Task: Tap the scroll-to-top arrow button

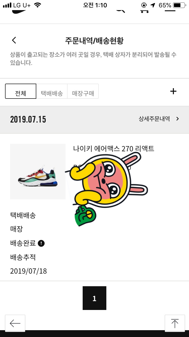Action: (x=175, y=323)
